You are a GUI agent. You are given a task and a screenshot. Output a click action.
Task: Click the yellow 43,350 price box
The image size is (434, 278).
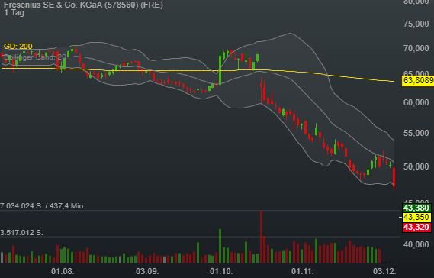(x=416, y=218)
